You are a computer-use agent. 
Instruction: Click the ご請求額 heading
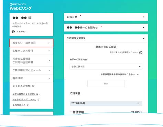[75, 93]
